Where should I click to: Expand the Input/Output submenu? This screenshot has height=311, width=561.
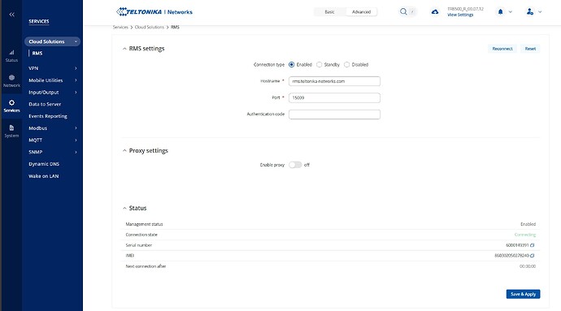(76, 93)
